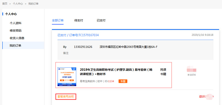Open 套餐使用说明 link
Screen dimensions: 222x105
65,97
